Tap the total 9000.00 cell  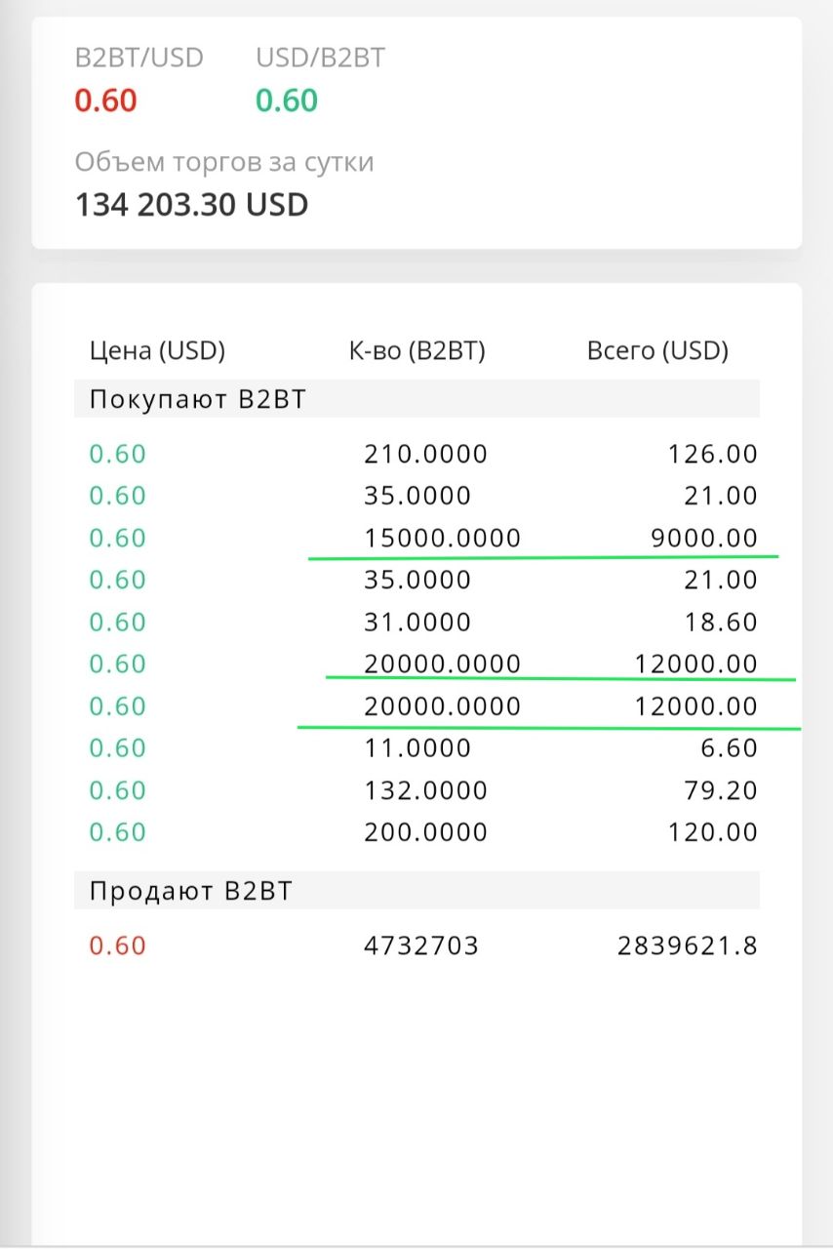[703, 538]
